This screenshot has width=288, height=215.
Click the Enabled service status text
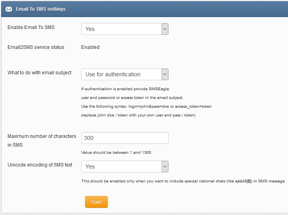click(90, 47)
